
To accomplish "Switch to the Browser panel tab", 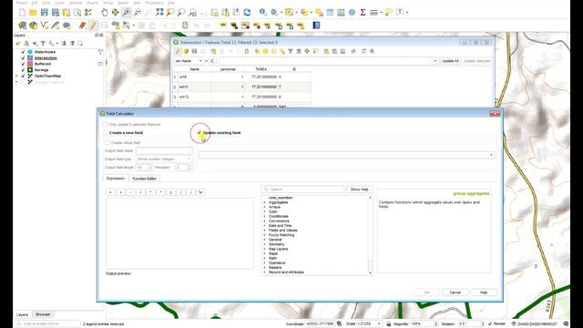I will click(43, 314).
